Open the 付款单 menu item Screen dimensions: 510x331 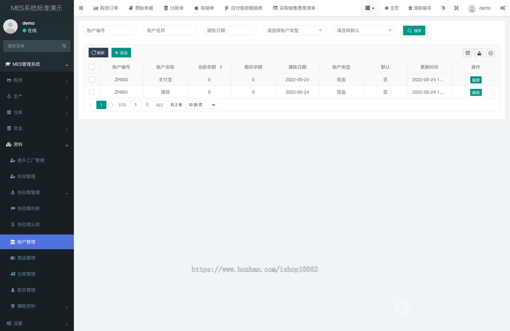173,8
